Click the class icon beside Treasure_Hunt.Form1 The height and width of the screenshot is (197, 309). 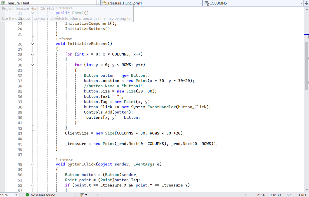point(105,3)
